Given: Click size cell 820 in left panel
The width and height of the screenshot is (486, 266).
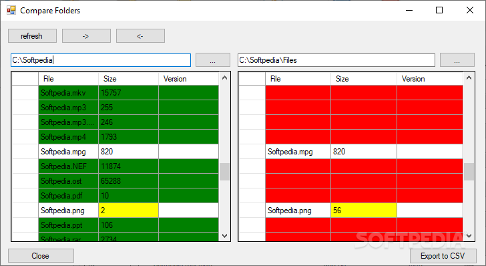Looking at the screenshot, I should pos(129,152).
